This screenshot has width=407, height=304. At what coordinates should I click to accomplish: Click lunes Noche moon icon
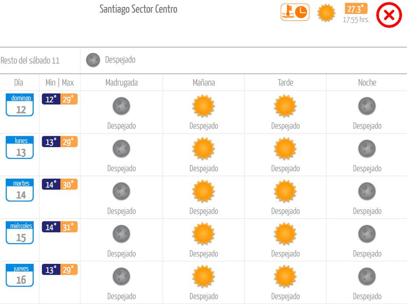coord(367,149)
